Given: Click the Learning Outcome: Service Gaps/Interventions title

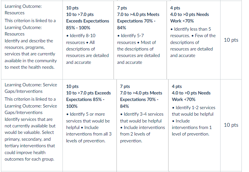Looking at the screenshot, I should (31, 88).
